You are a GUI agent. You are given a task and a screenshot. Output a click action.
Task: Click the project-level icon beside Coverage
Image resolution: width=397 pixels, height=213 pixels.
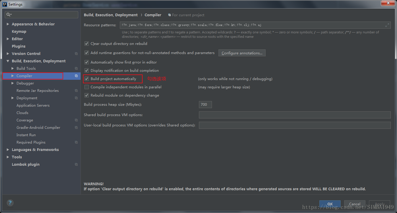click(76, 120)
